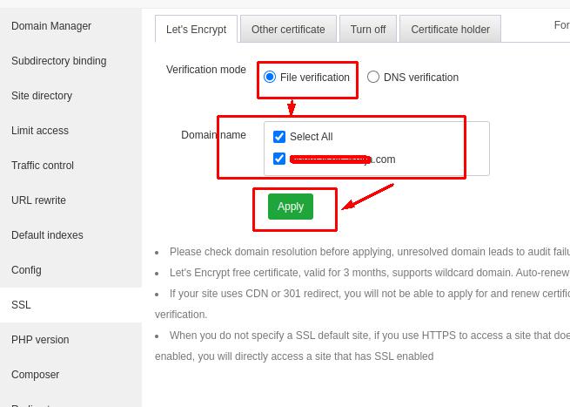Screen dimensions: 570x407
Task: Toggle the Select All checkbox
Action: point(279,137)
